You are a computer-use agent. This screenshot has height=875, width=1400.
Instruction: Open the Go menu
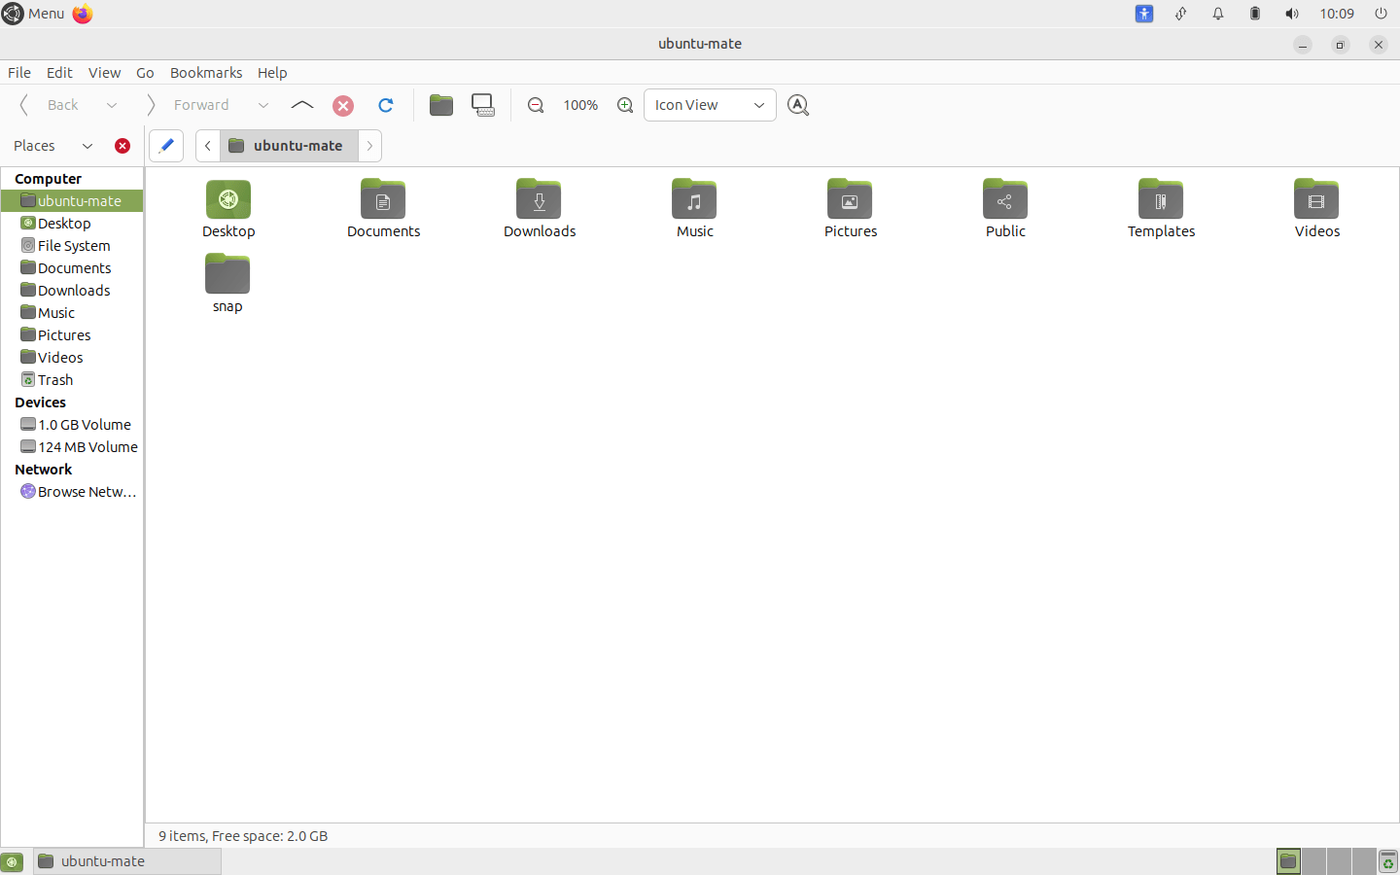click(145, 72)
